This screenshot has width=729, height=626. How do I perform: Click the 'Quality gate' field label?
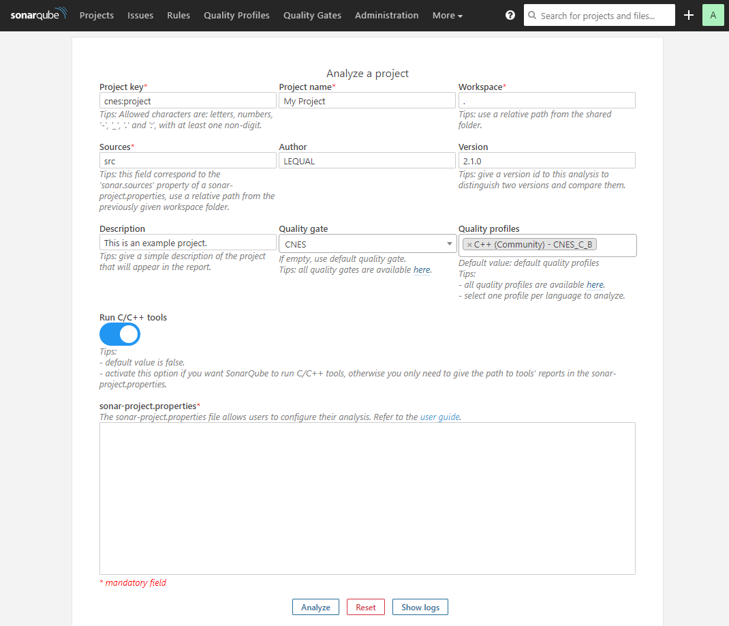(x=303, y=229)
